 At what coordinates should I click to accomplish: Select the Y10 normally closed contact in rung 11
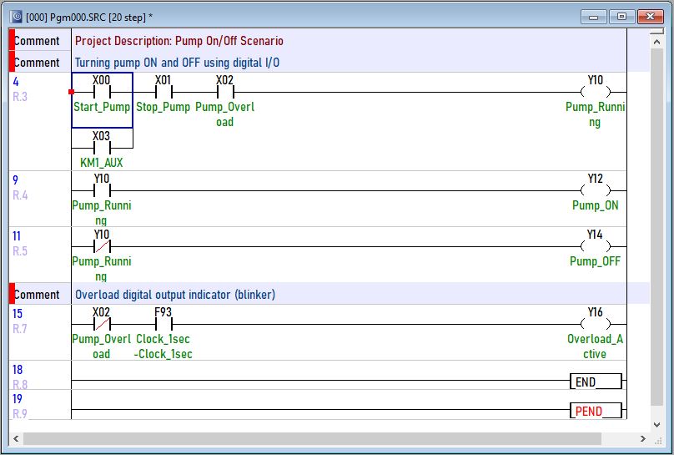pos(102,246)
